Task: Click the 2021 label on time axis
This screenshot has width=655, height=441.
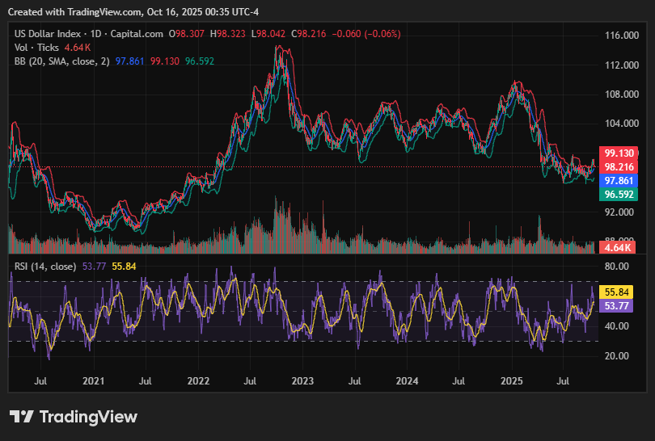Action: tap(94, 380)
